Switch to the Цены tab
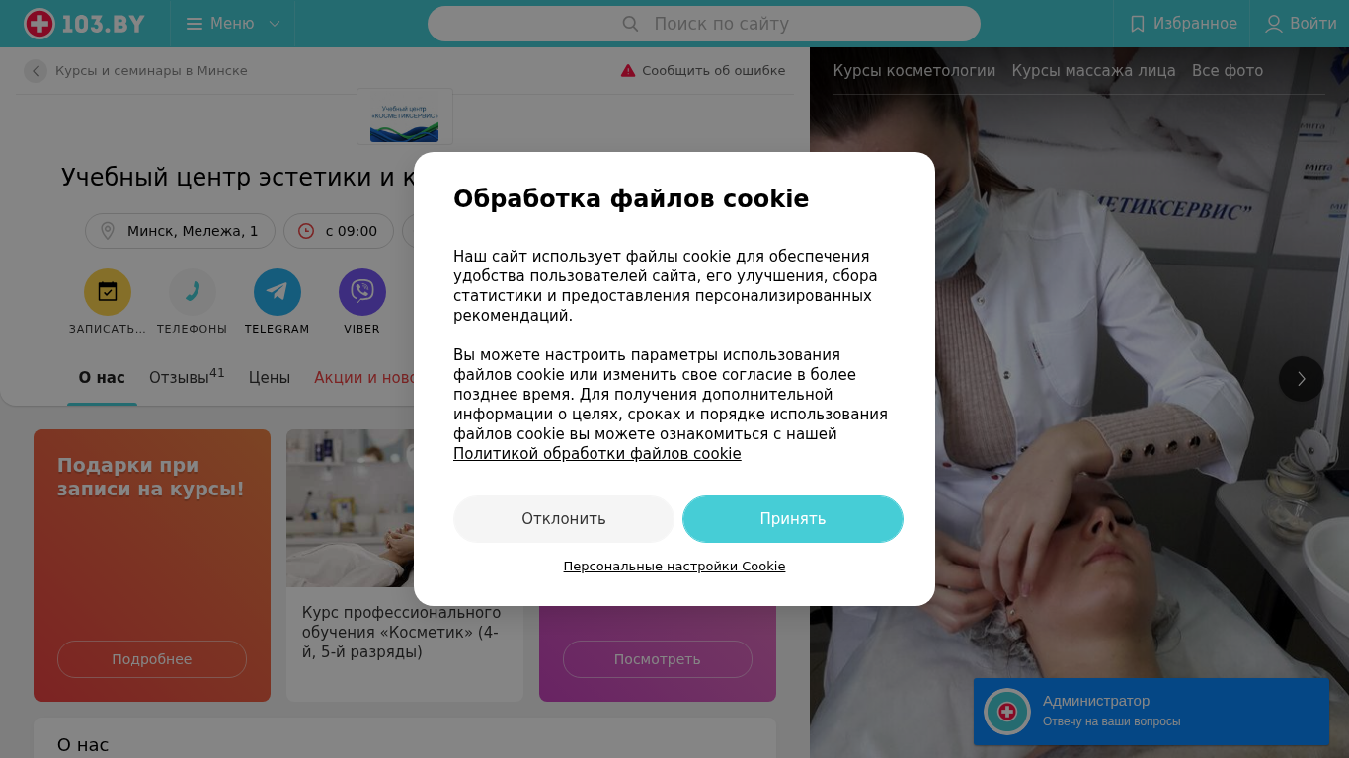1349x758 pixels. [x=270, y=377]
